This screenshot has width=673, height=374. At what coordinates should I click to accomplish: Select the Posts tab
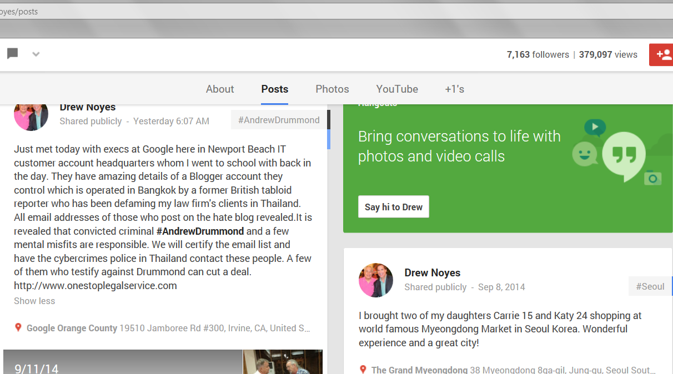coord(275,89)
